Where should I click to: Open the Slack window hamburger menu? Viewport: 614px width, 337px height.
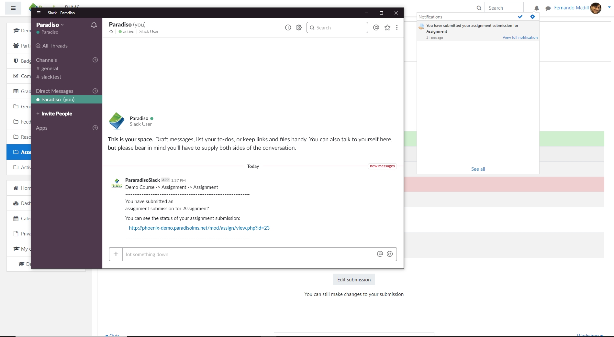[39, 13]
